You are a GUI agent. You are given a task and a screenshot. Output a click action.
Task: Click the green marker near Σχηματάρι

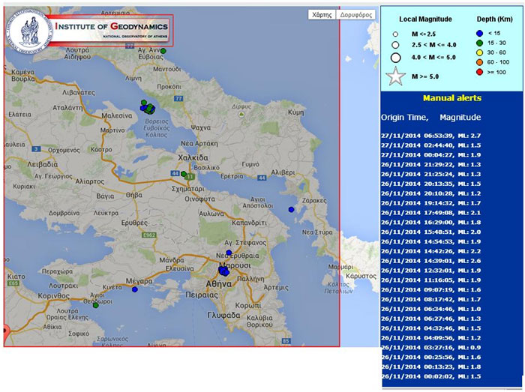tap(184, 174)
